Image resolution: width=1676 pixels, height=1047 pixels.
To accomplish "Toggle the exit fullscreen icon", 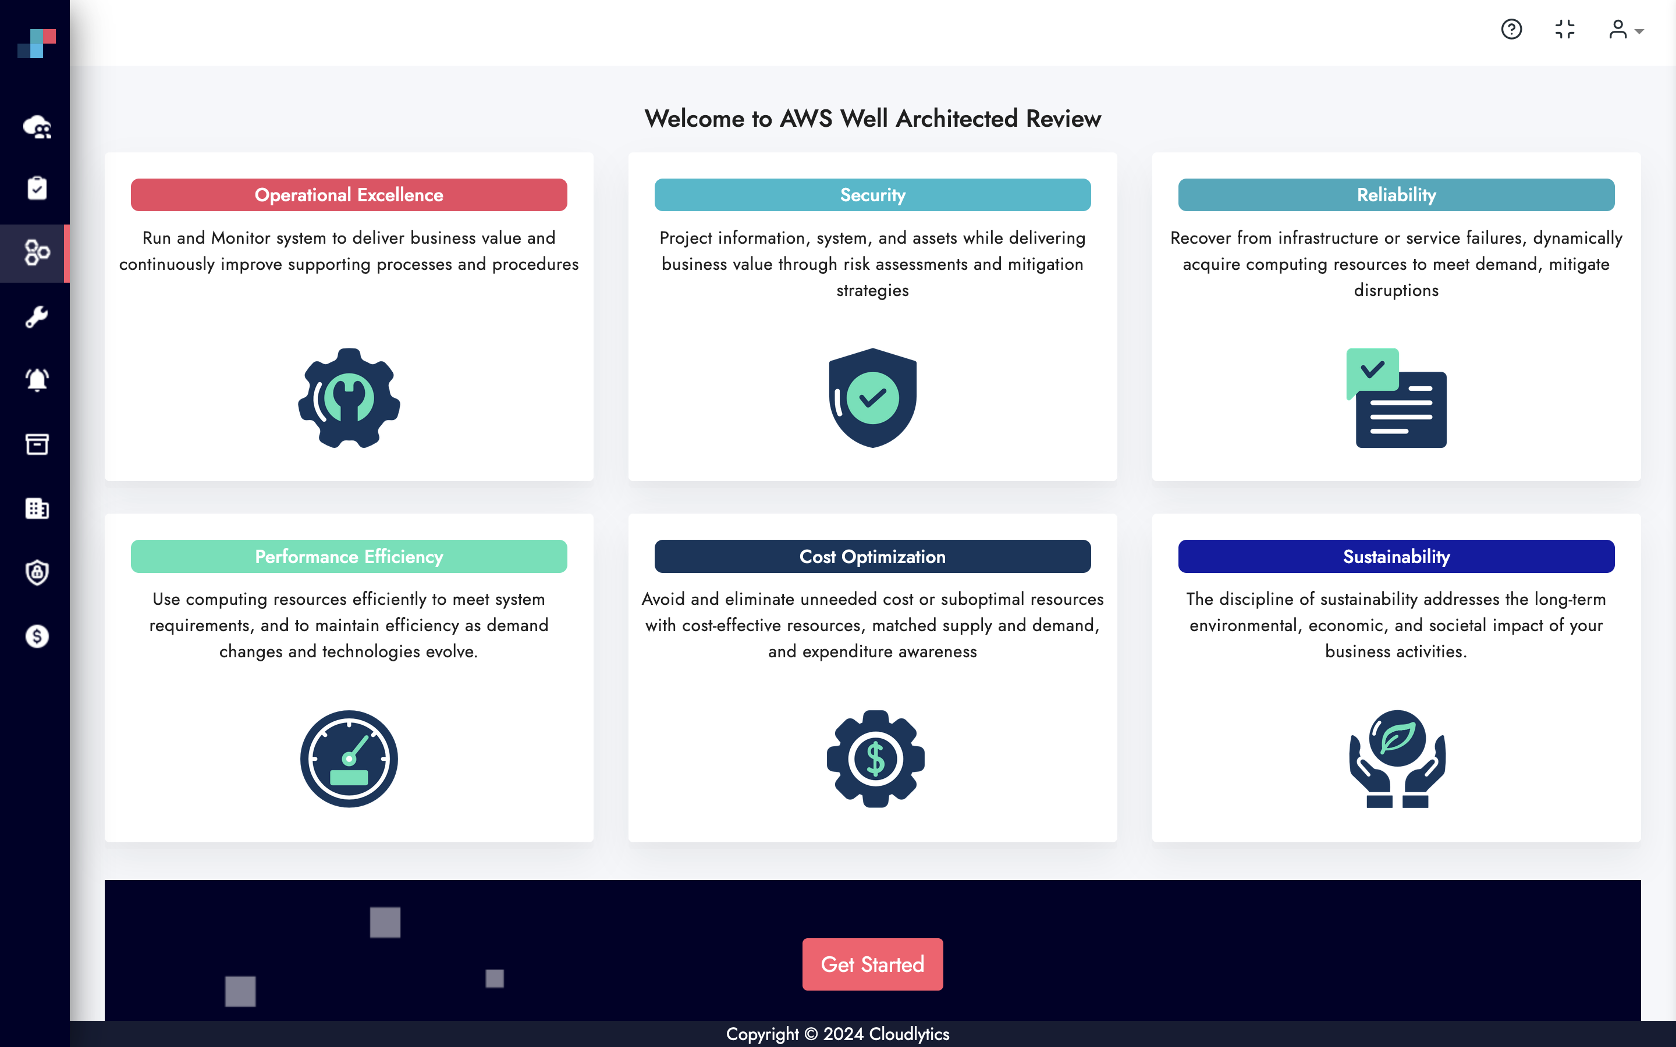I will (1564, 29).
